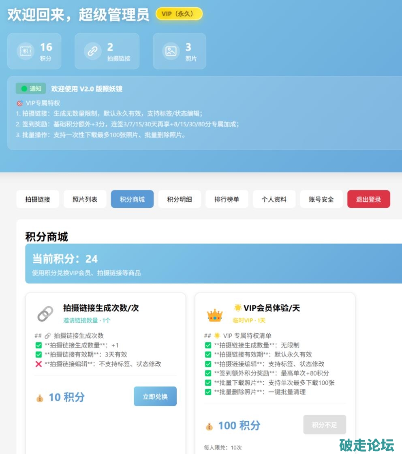Click the red 退出登录 button

click(368, 199)
